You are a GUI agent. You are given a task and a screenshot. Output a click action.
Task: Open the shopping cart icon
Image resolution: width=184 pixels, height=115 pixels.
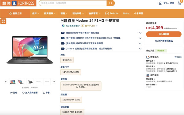[x=179, y=3]
